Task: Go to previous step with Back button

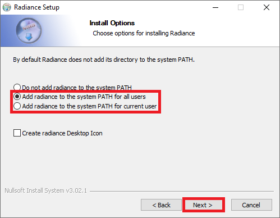Action: pos(161,205)
